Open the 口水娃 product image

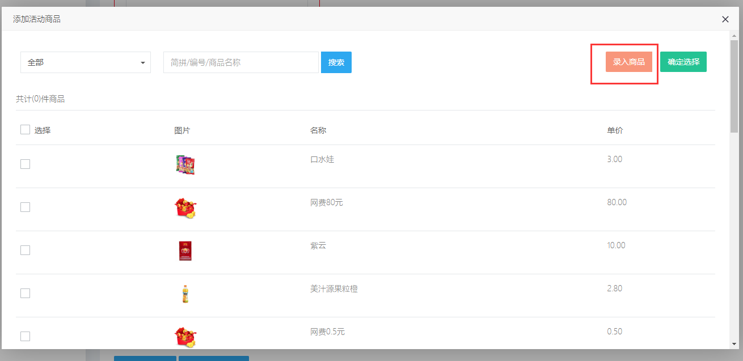(x=185, y=165)
